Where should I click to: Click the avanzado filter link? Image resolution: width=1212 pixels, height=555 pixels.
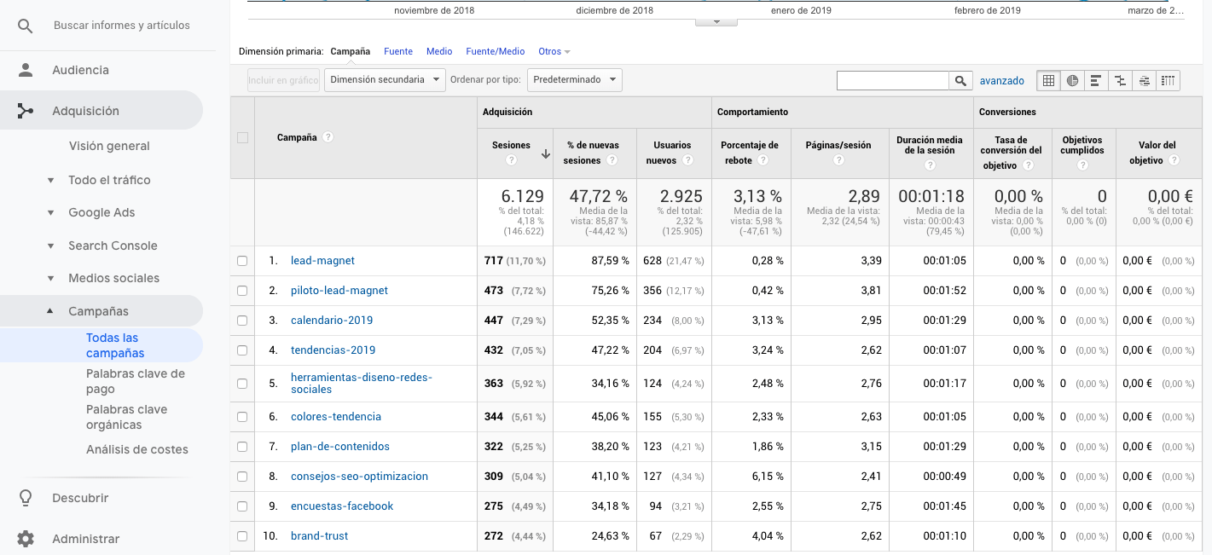[x=1002, y=81]
